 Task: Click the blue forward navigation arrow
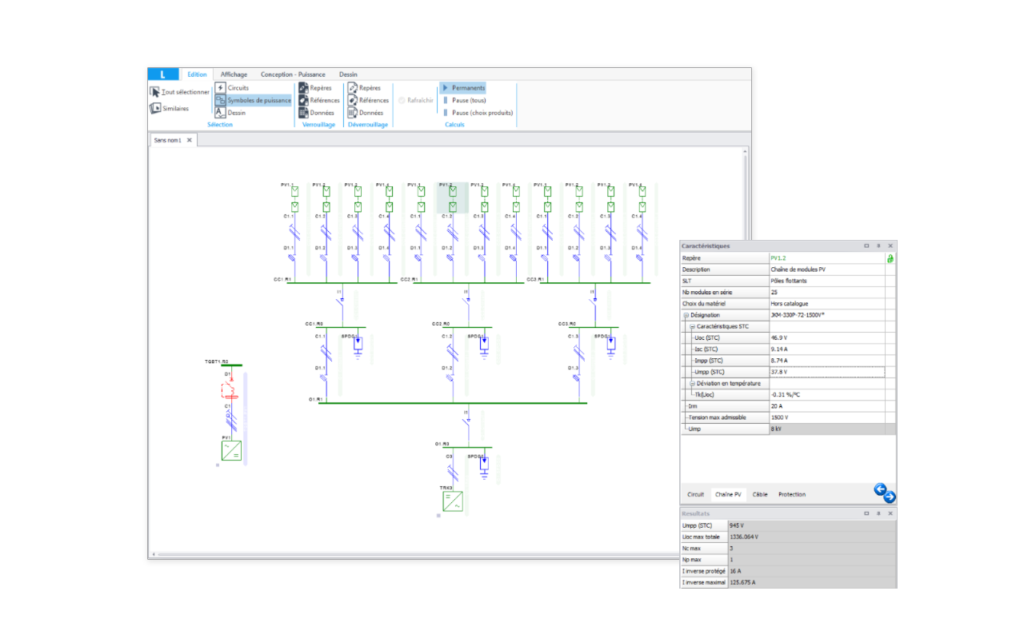(x=890, y=497)
